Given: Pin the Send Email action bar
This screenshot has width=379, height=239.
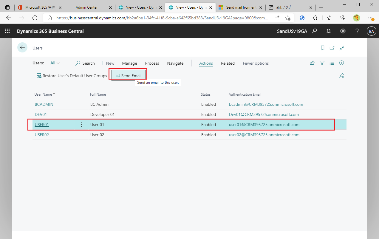Looking at the screenshot, I should [342, 75].
